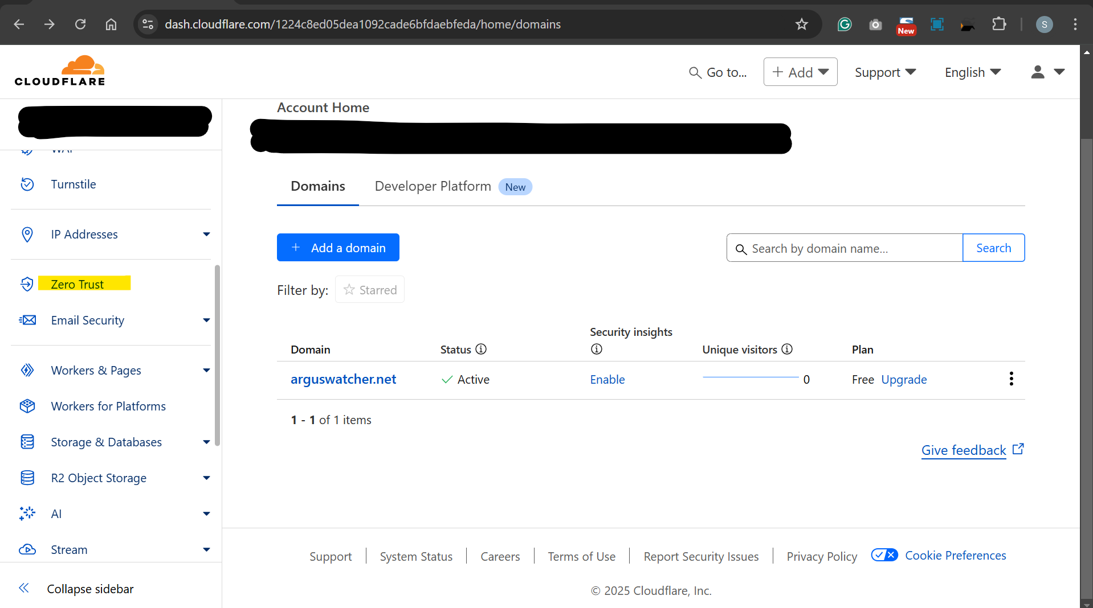Expand the IP Addresses menu arrow

tap(206, 235)
